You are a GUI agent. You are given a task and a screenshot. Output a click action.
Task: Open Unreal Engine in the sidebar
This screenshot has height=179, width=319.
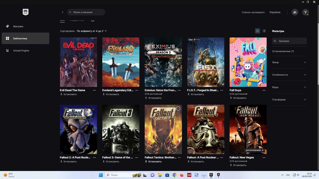[x=26, y=51]
